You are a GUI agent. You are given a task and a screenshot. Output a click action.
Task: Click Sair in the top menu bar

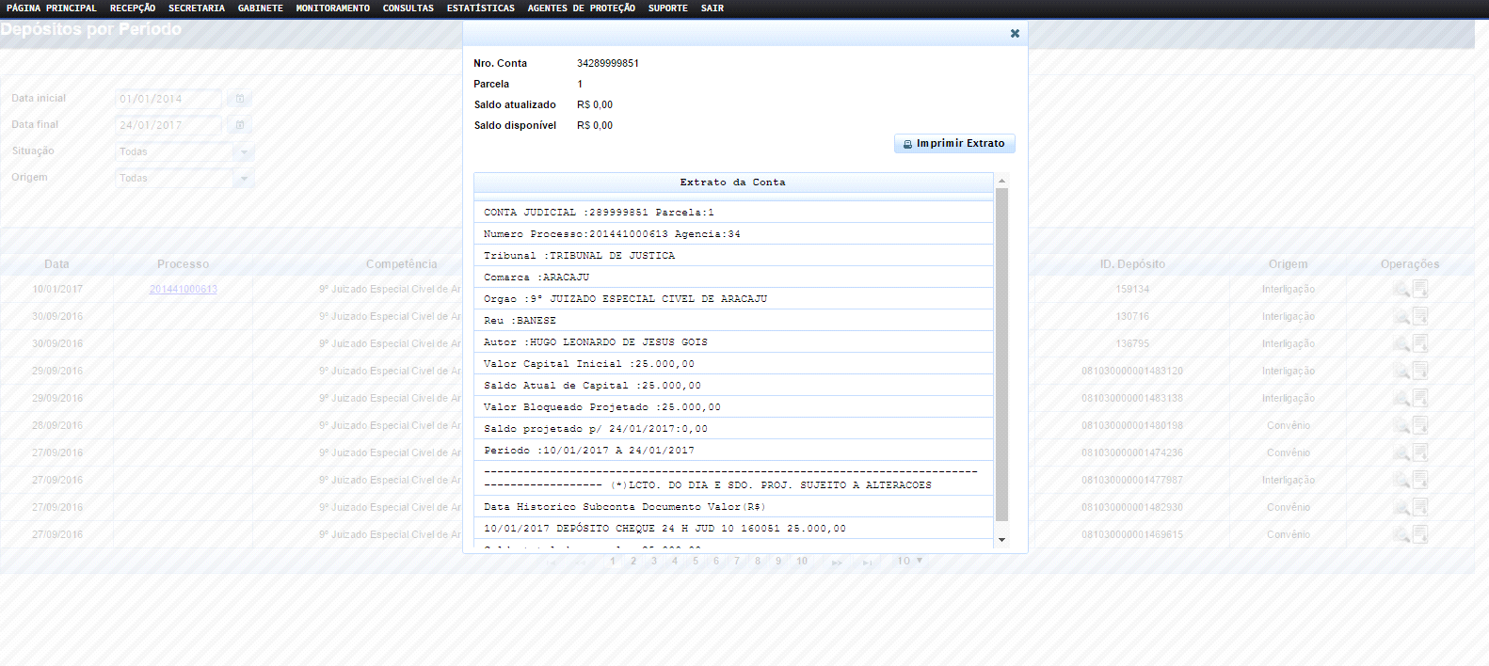coord(712,8)
